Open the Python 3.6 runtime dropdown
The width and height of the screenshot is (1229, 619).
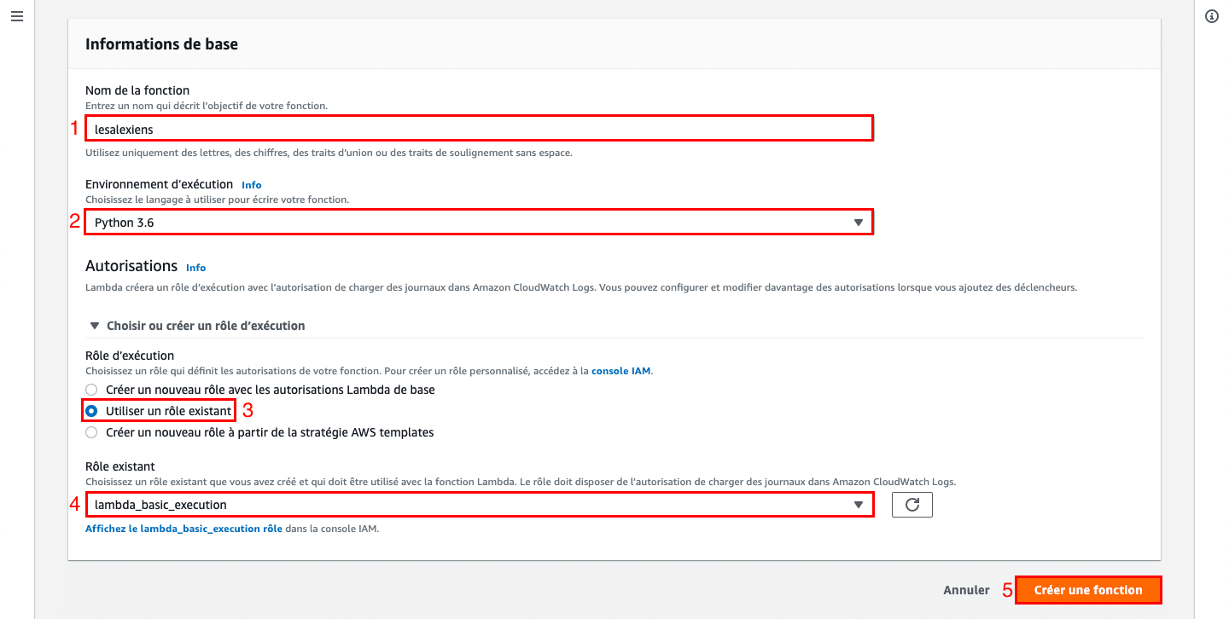479,223
